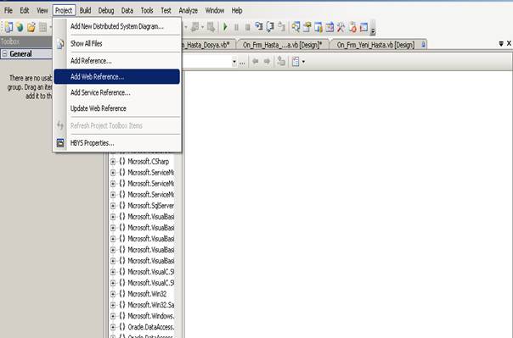This screenshot has width=513, height=338.
Task: Expand the Microsoft.CSharp namespace node
Action: (113, 162)
